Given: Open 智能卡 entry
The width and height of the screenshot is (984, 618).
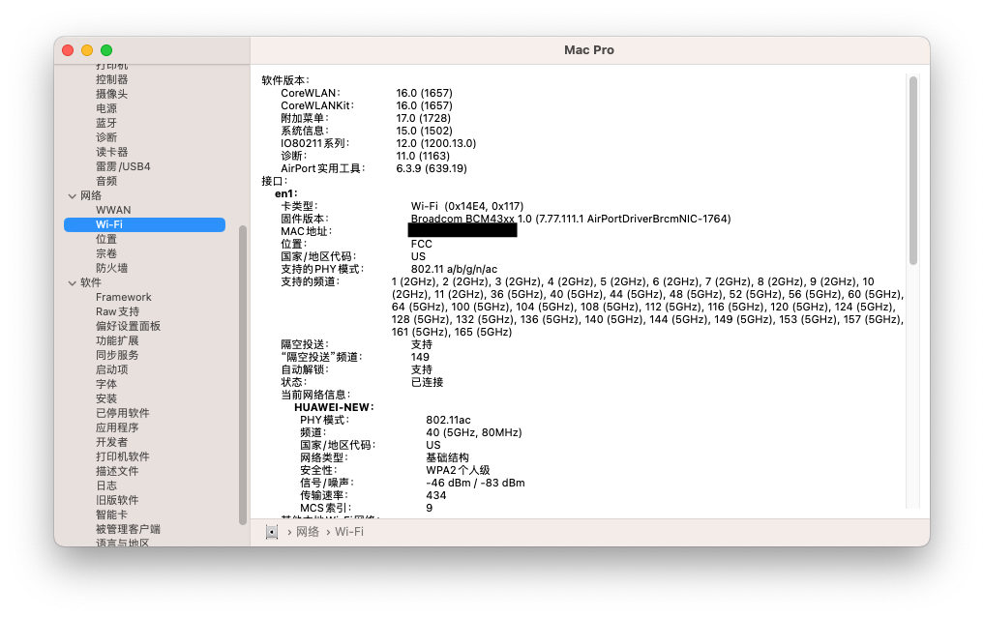Looking at the screenshot, I should 111,515.
